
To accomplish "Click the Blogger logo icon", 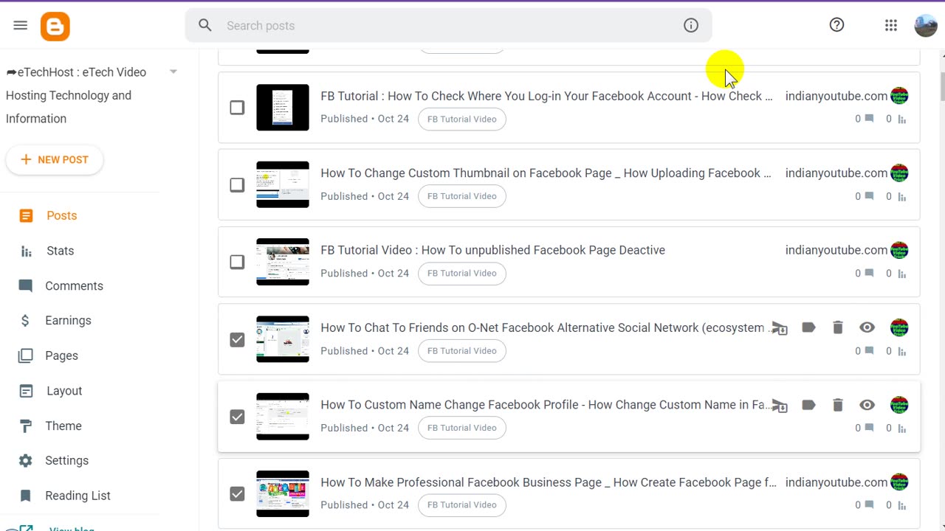I will [55, 27].
